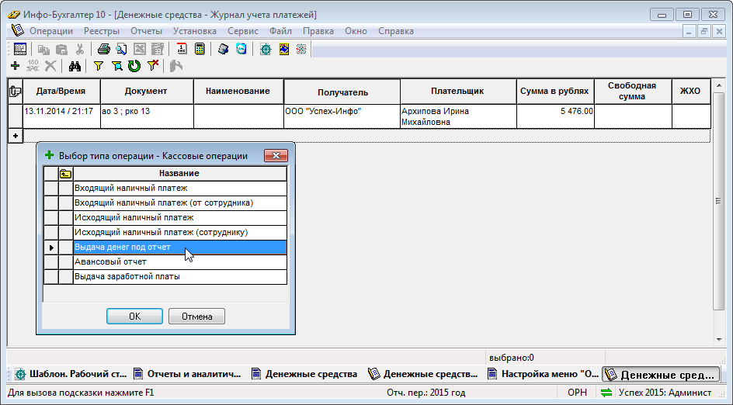Select Исходящий наличный платеж (сотруднику) row
This screenshot has width=733, height=405.
[180, 233]
